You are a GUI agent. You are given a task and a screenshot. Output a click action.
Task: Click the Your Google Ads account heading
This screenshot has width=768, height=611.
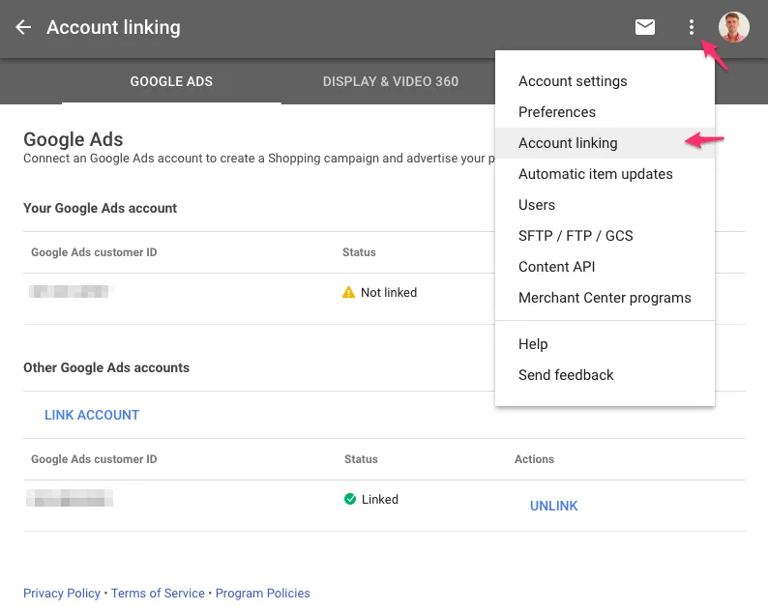coord(100,208)
